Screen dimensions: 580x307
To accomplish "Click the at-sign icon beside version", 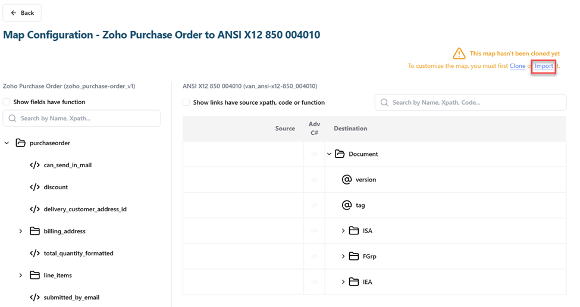I will (x=347, y=180).
